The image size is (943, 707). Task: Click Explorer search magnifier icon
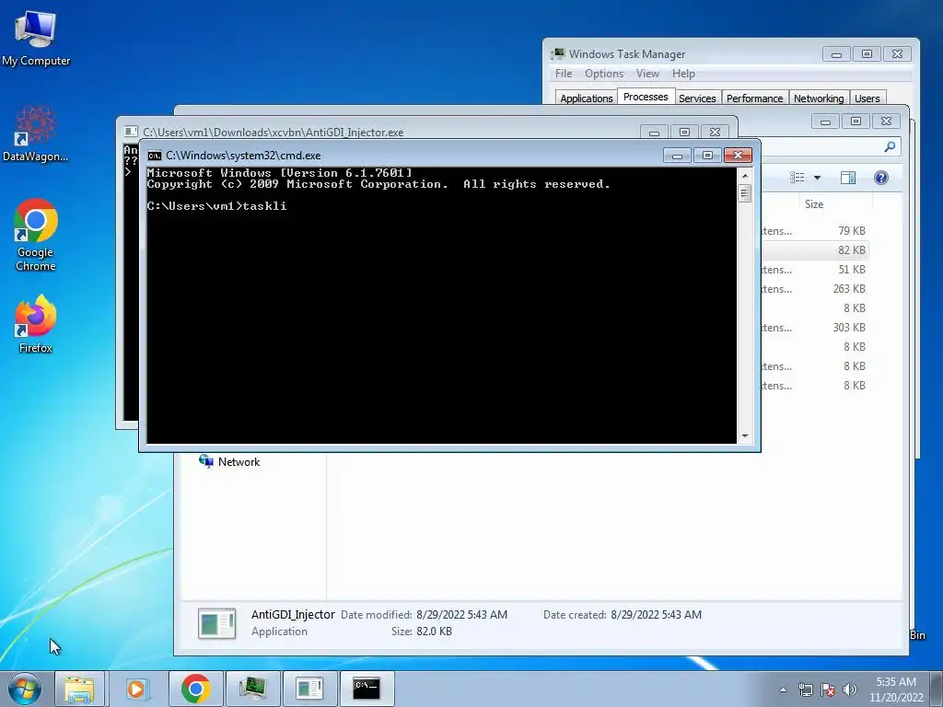click(x=891, y=146)
